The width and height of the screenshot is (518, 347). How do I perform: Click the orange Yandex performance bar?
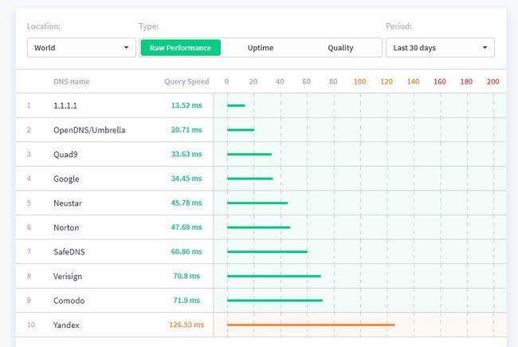pos(311,325)
